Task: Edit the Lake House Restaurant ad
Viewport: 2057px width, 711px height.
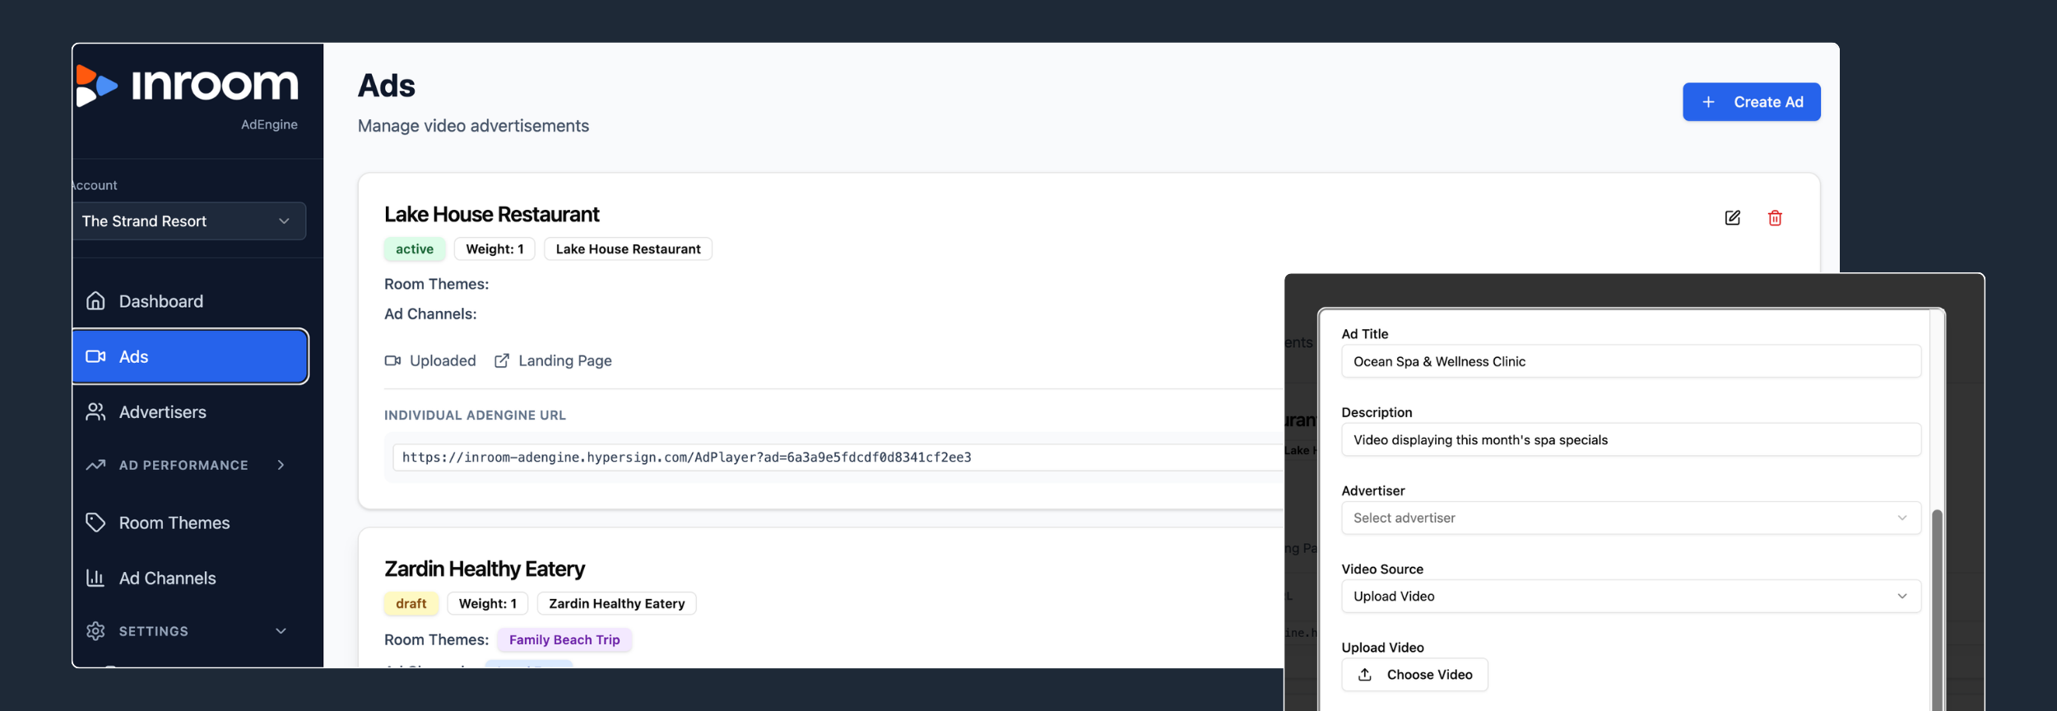Action: (x=1732, y=218)
